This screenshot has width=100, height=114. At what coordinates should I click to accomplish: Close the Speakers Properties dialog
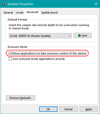96,4
